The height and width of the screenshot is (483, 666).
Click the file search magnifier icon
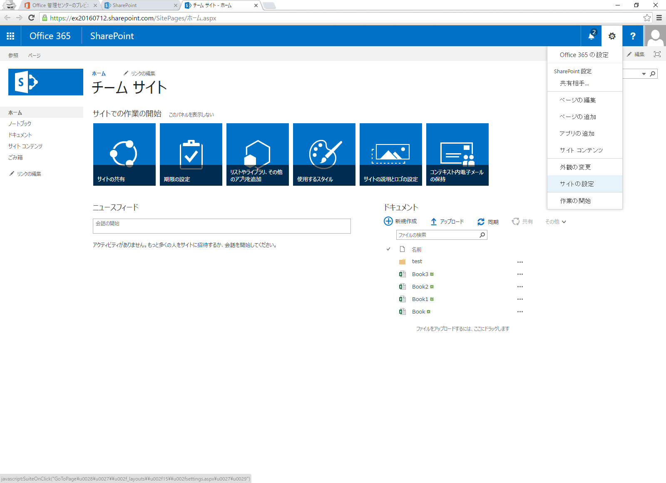click(482, 235)
